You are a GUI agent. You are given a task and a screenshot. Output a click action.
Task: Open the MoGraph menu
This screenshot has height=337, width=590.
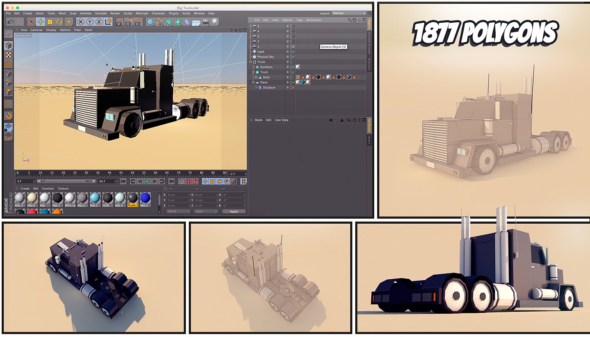[x=142, y=13]
